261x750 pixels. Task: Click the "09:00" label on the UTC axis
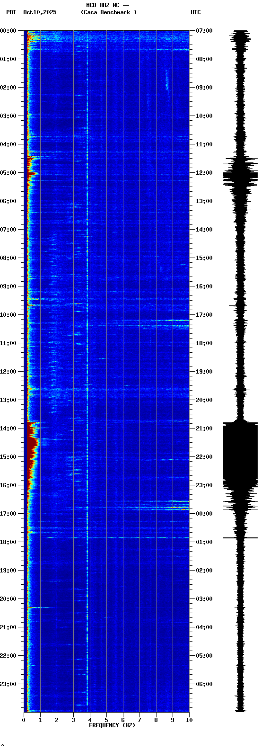click(x=204, y=88)
